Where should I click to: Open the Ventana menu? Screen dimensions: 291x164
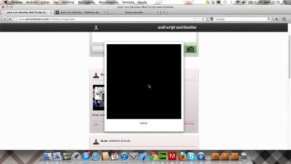[128, 2]
